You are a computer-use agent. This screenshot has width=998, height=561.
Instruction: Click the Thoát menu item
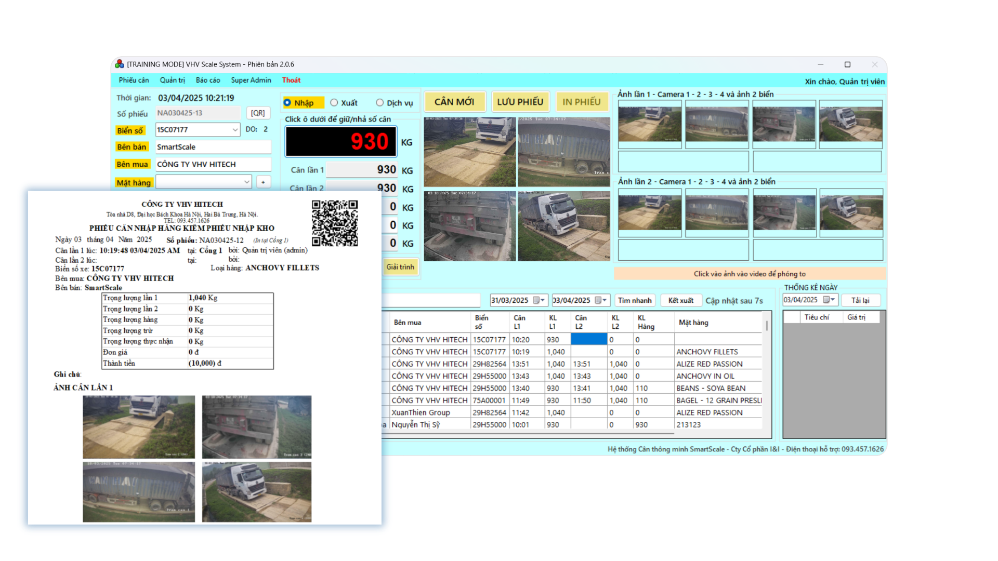291,80
